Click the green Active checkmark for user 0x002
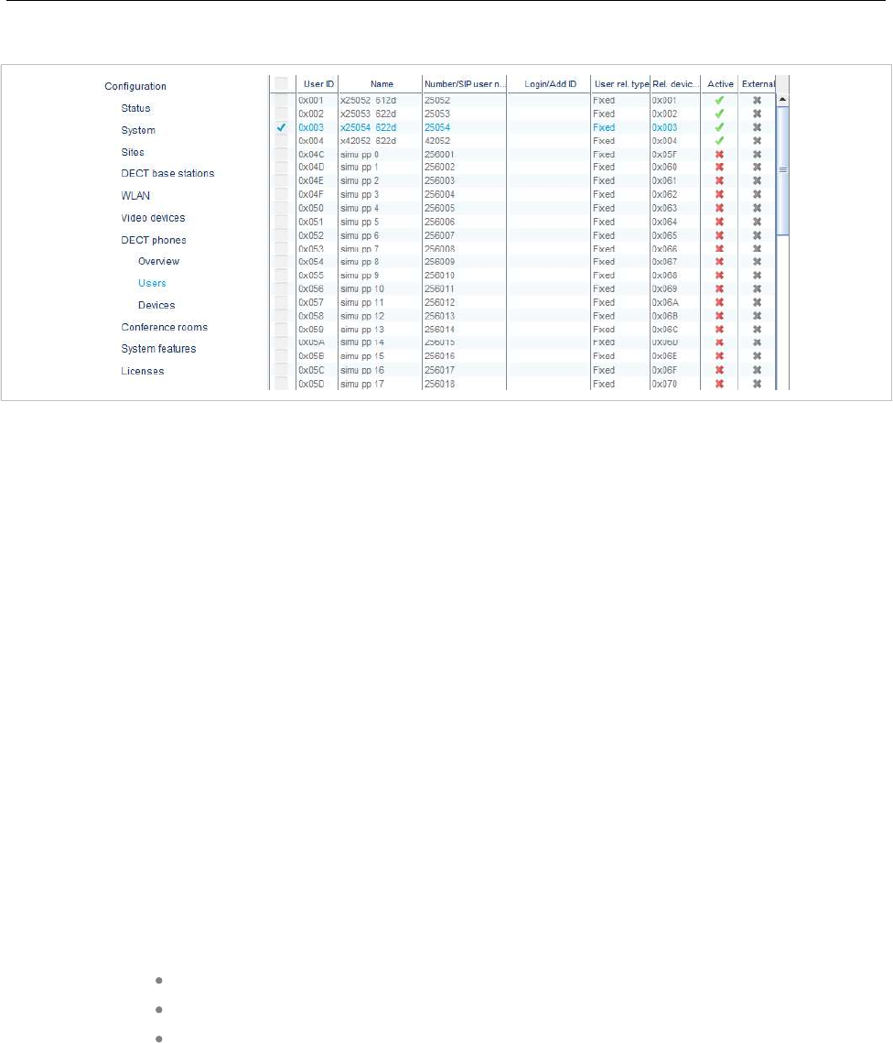 (x=719, y=114)
